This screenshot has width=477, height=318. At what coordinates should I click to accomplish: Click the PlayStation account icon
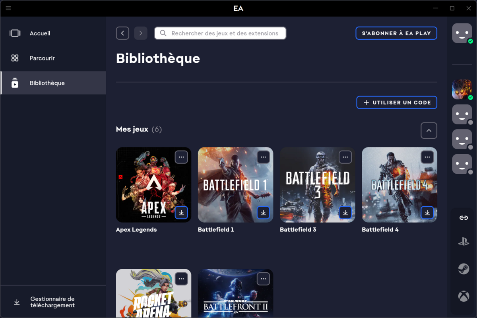coord(463,241)
